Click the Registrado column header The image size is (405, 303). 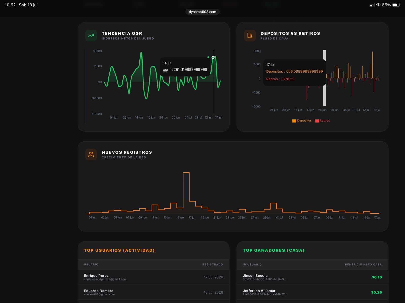point(213,265)
